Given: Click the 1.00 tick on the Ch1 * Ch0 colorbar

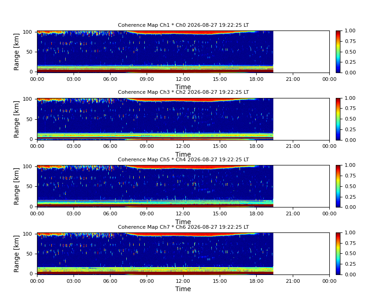Looking at the screenshot, I should click(350, 30).
